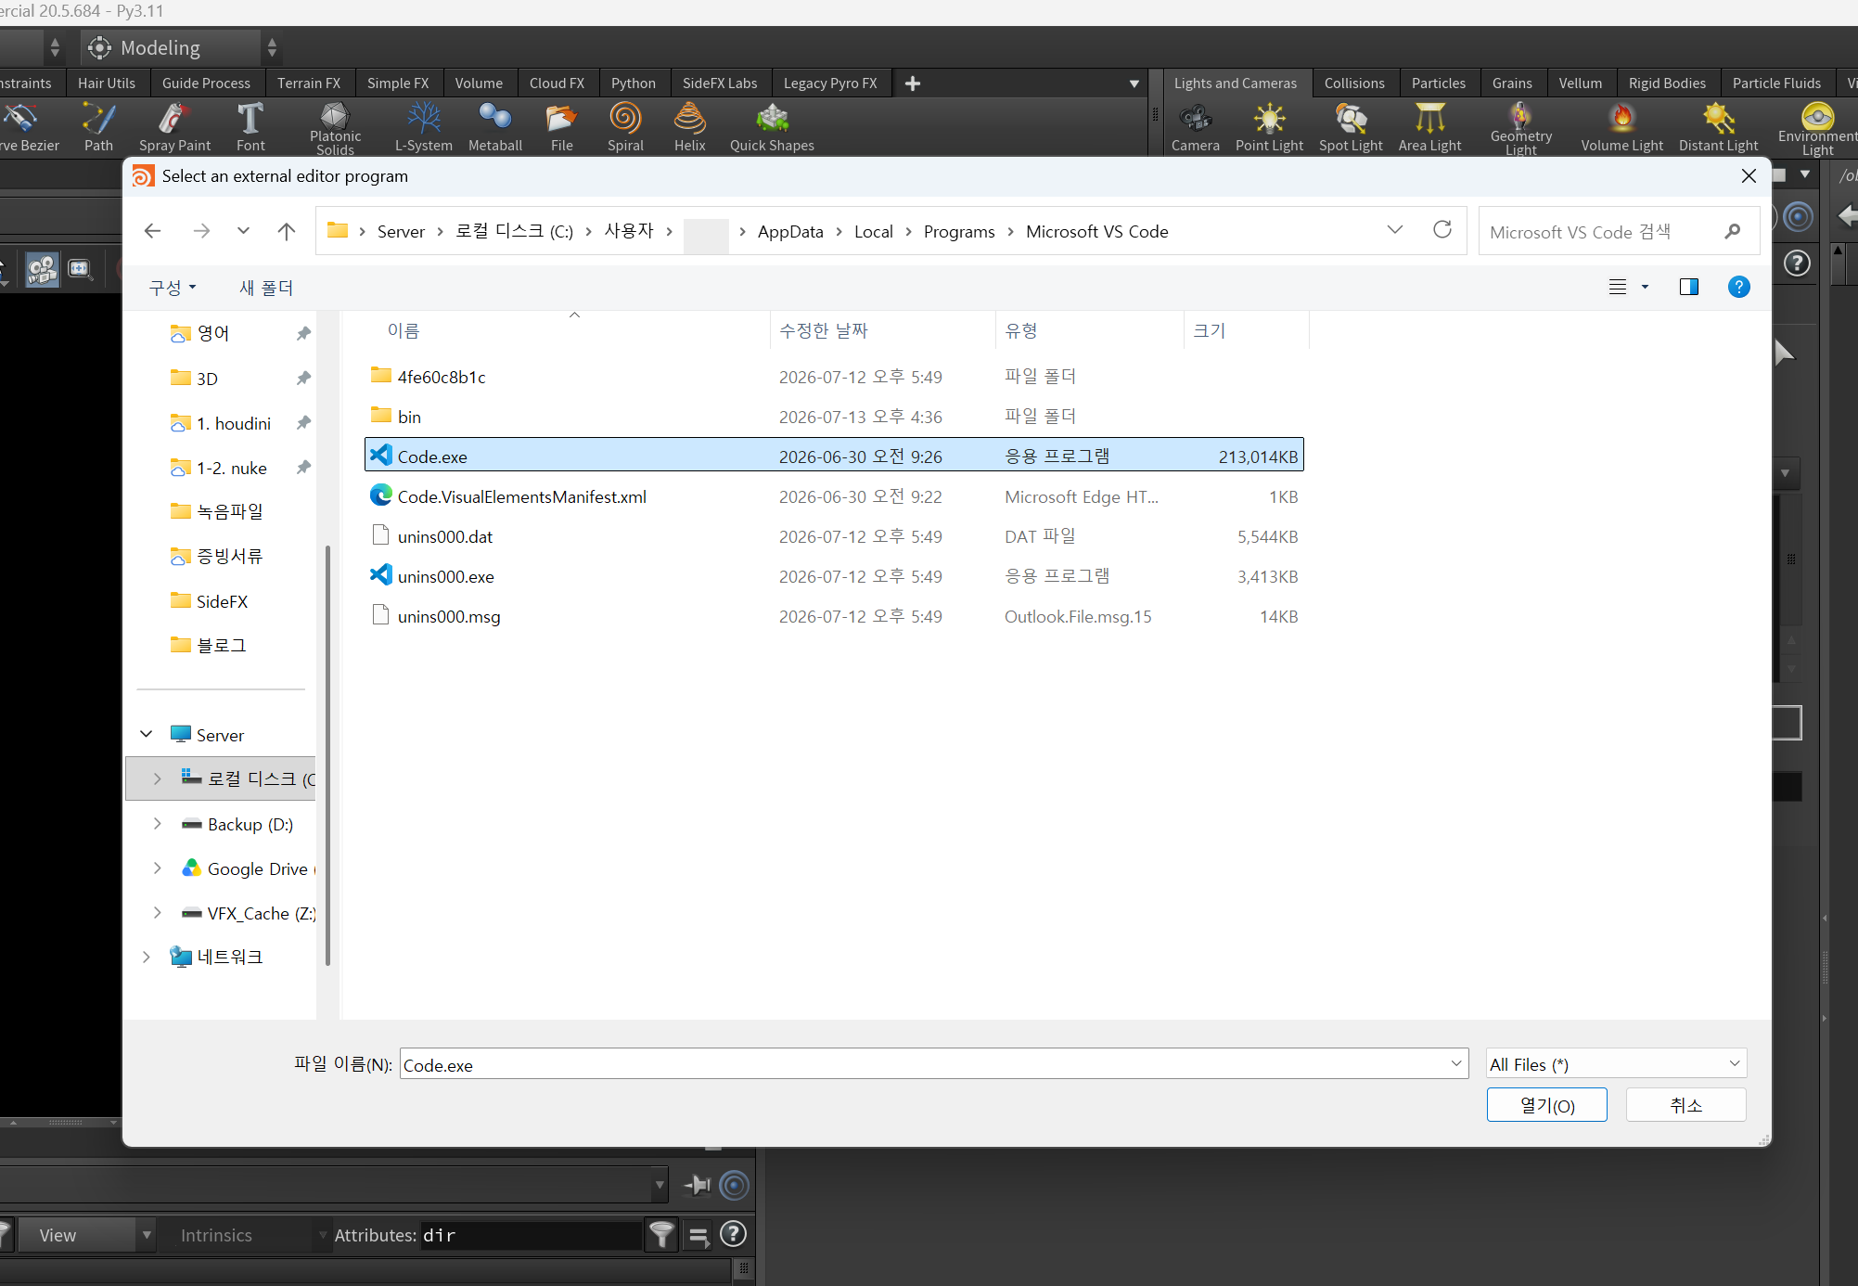Screen dimensions: 1858x1286
Task: Add a Point Light
Action: 1269,127
